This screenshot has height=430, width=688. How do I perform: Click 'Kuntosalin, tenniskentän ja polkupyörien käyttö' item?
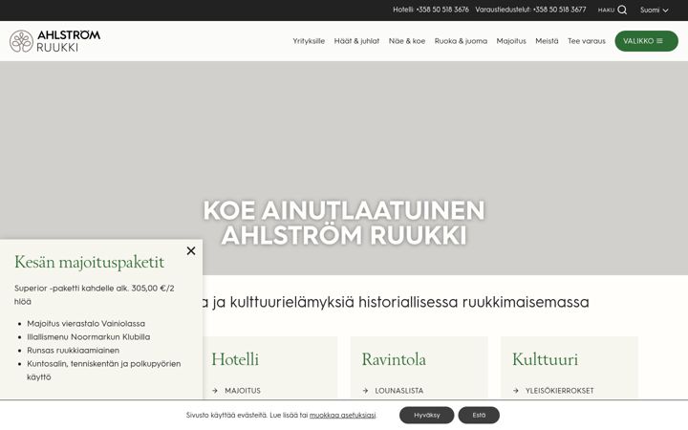104,370
